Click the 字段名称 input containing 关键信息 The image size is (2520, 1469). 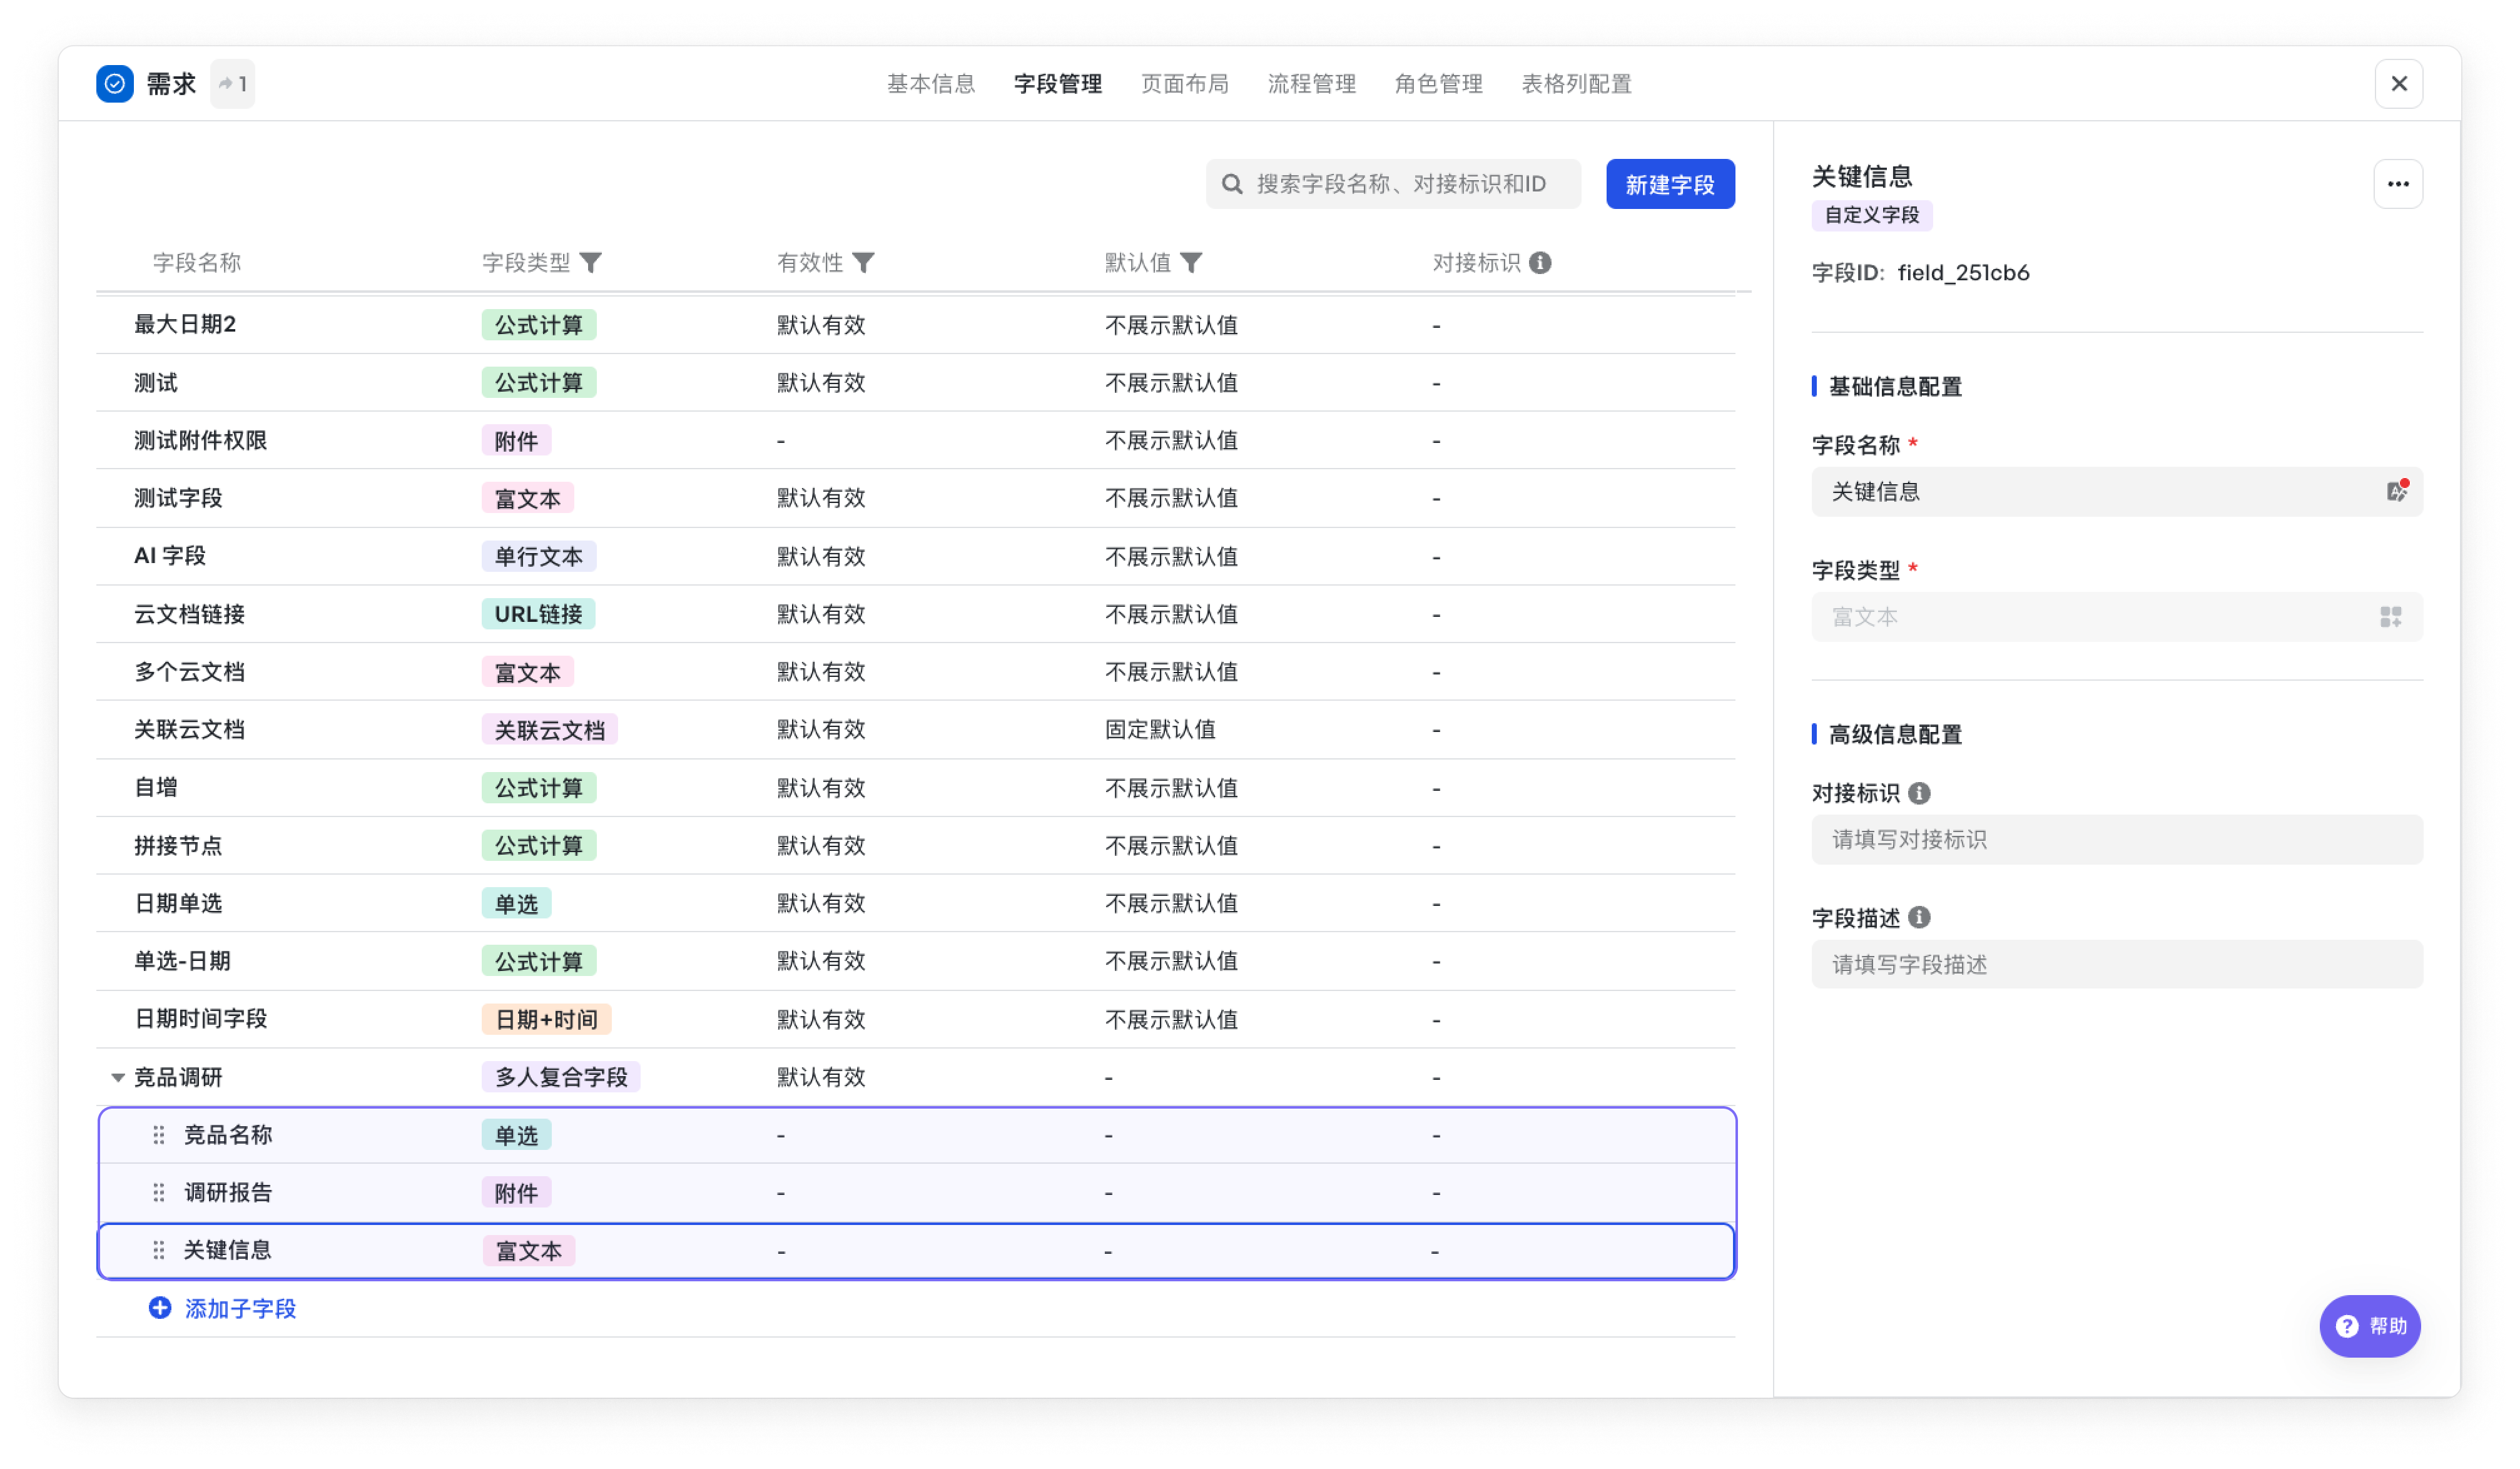(x=2116, y=492)
